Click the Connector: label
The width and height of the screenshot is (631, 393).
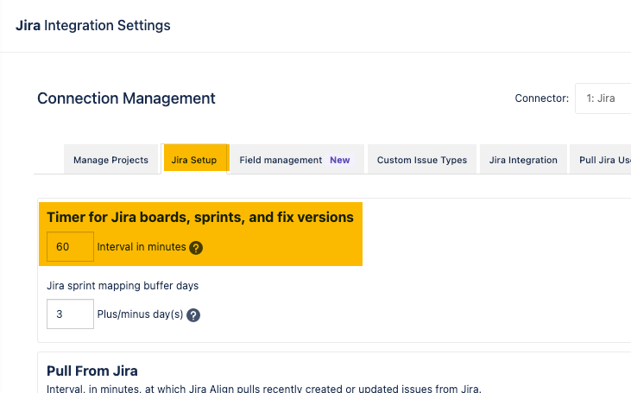pyautogui.click(x=542, y=98)
